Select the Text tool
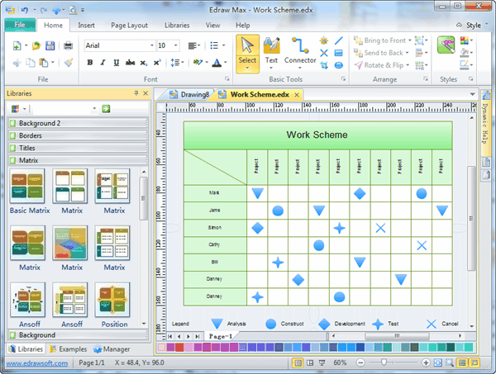This screenshot has height=374, width=496. point(271,51)
